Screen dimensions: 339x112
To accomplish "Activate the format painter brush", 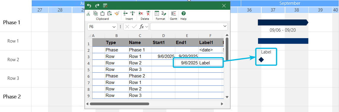I will [x=117, y=13].
